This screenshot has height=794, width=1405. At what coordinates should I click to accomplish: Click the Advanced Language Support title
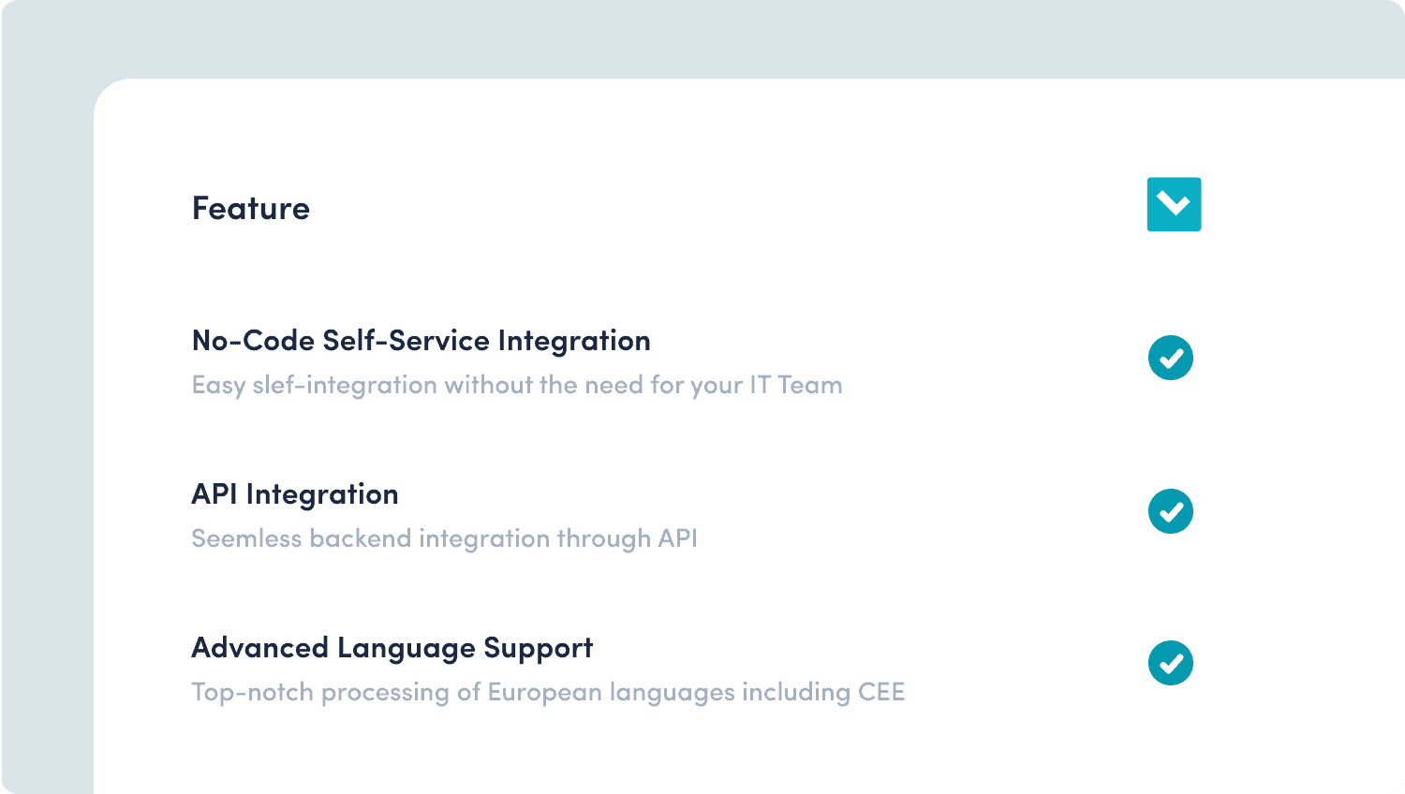392,646
